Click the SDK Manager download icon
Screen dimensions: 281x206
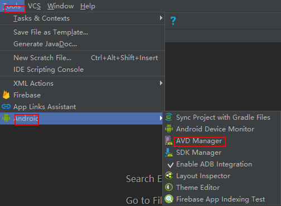(x=169, y=153)
